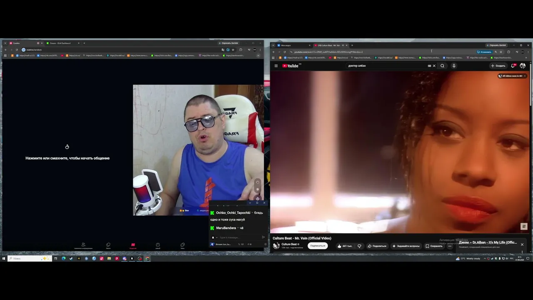Viewport: 533px width, 300px height.
Task: Open the Windows Start menu
Action: 3,258
